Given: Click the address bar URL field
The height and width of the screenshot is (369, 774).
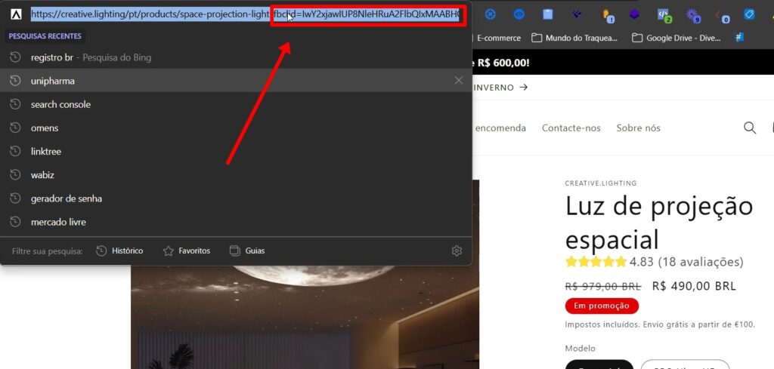Looking at the screenshot, I should pyautogui.click(x=151, y=14).
